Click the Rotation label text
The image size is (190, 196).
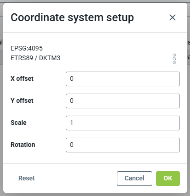(x=23, y=145)
